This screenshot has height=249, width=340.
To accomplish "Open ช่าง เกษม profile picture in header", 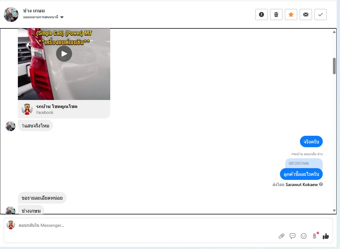I will (11, 15).
